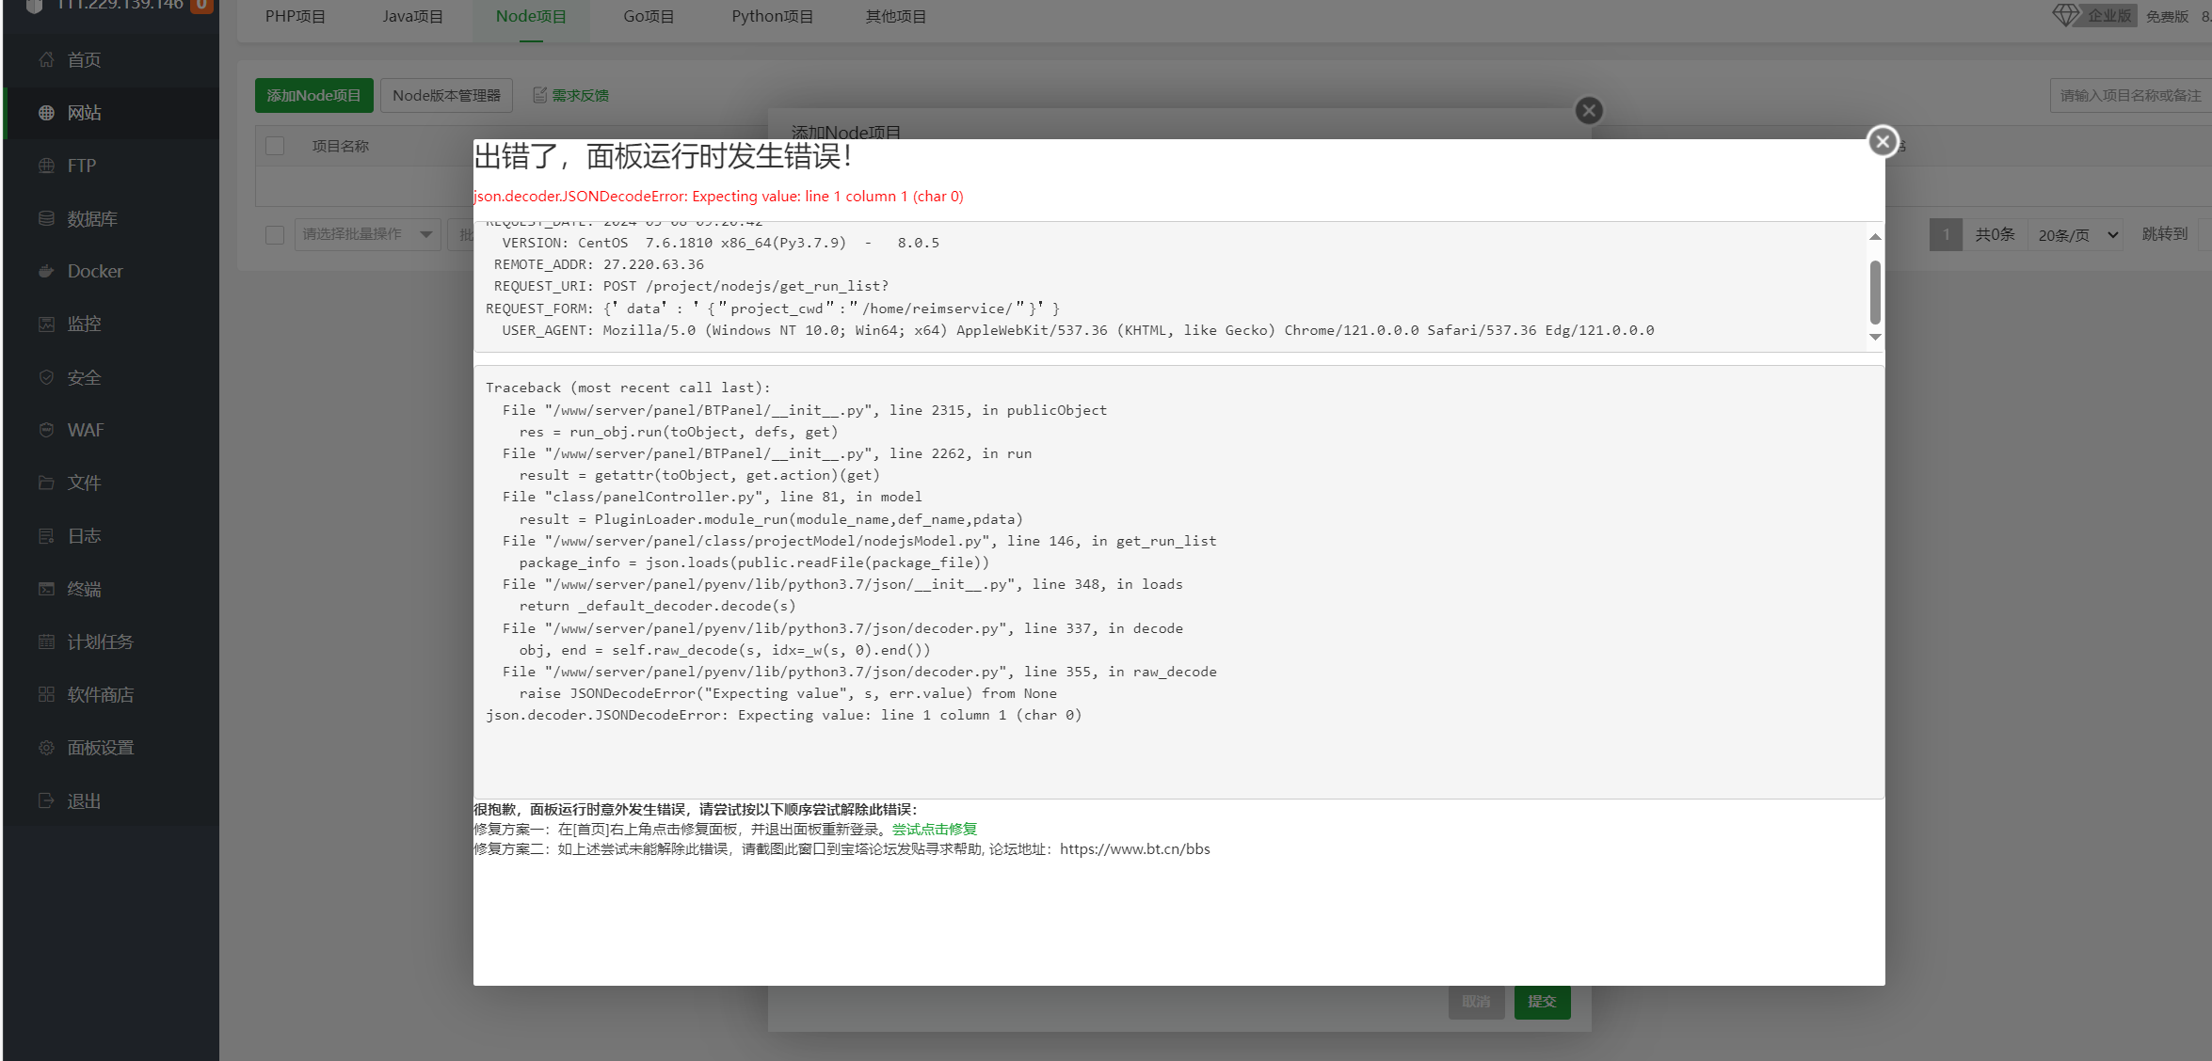
Task: Click the red JSONDecodeError message text
Action: click(718, 196)
